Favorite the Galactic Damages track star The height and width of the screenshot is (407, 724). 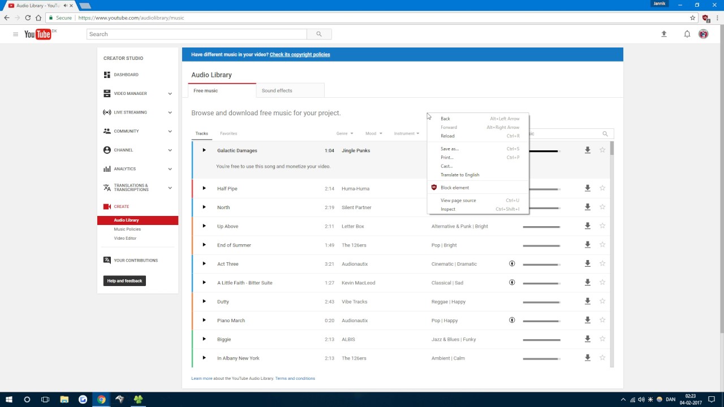(602, 150)
